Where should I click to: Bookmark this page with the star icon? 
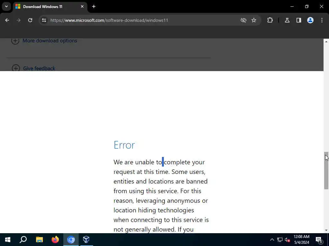[254, 20]
